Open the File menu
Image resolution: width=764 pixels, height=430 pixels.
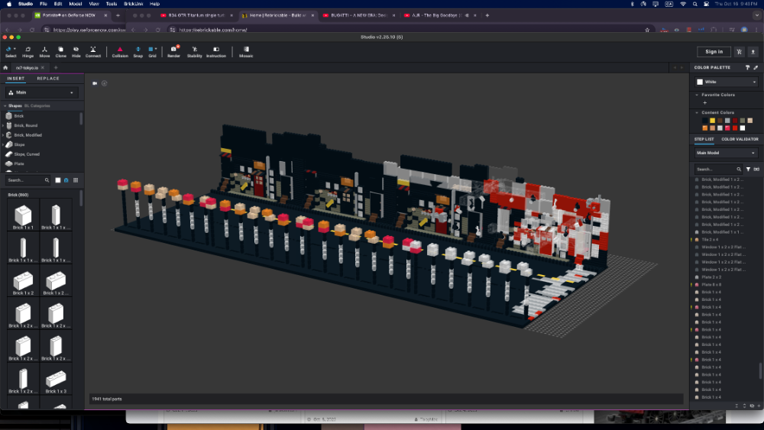click(43, 3)
